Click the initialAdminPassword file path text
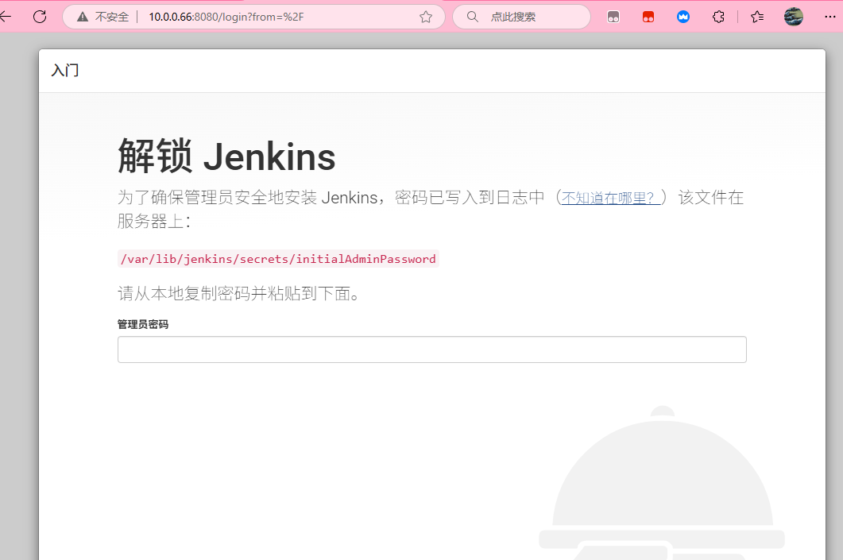Screen dimensions: 843x560 coord(279,258)
